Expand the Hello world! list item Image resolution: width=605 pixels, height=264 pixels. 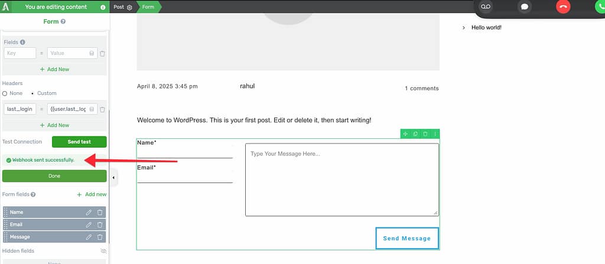(464, 28)
